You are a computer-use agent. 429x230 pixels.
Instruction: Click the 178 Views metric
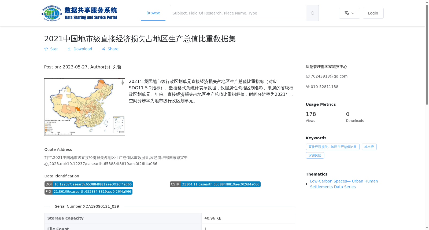coord(311,117)
